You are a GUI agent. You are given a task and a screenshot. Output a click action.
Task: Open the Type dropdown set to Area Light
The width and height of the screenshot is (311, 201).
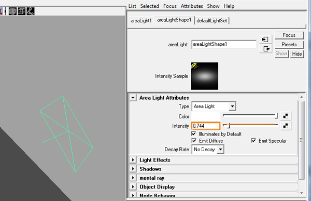[x=214, y=106]
